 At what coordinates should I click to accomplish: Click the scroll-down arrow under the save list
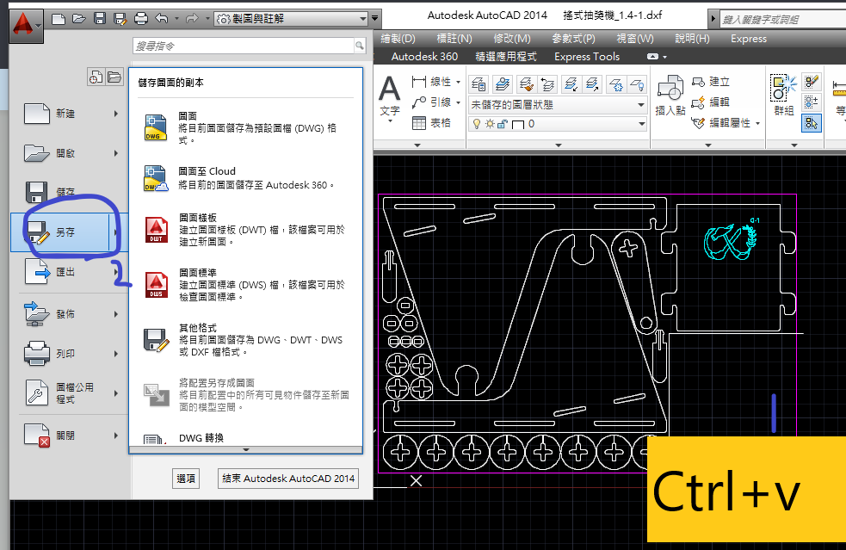coord(246,449)
